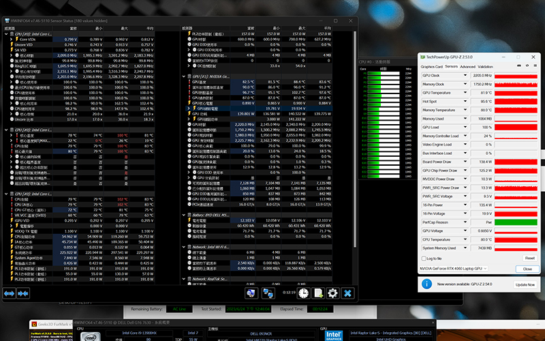Screen dimensions: 545x341
Task: Click the clock reset-timer icon in HWiNFO
Action: 303,293
